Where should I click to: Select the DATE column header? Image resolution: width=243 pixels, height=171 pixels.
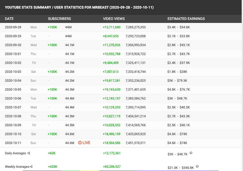point(9,19)
